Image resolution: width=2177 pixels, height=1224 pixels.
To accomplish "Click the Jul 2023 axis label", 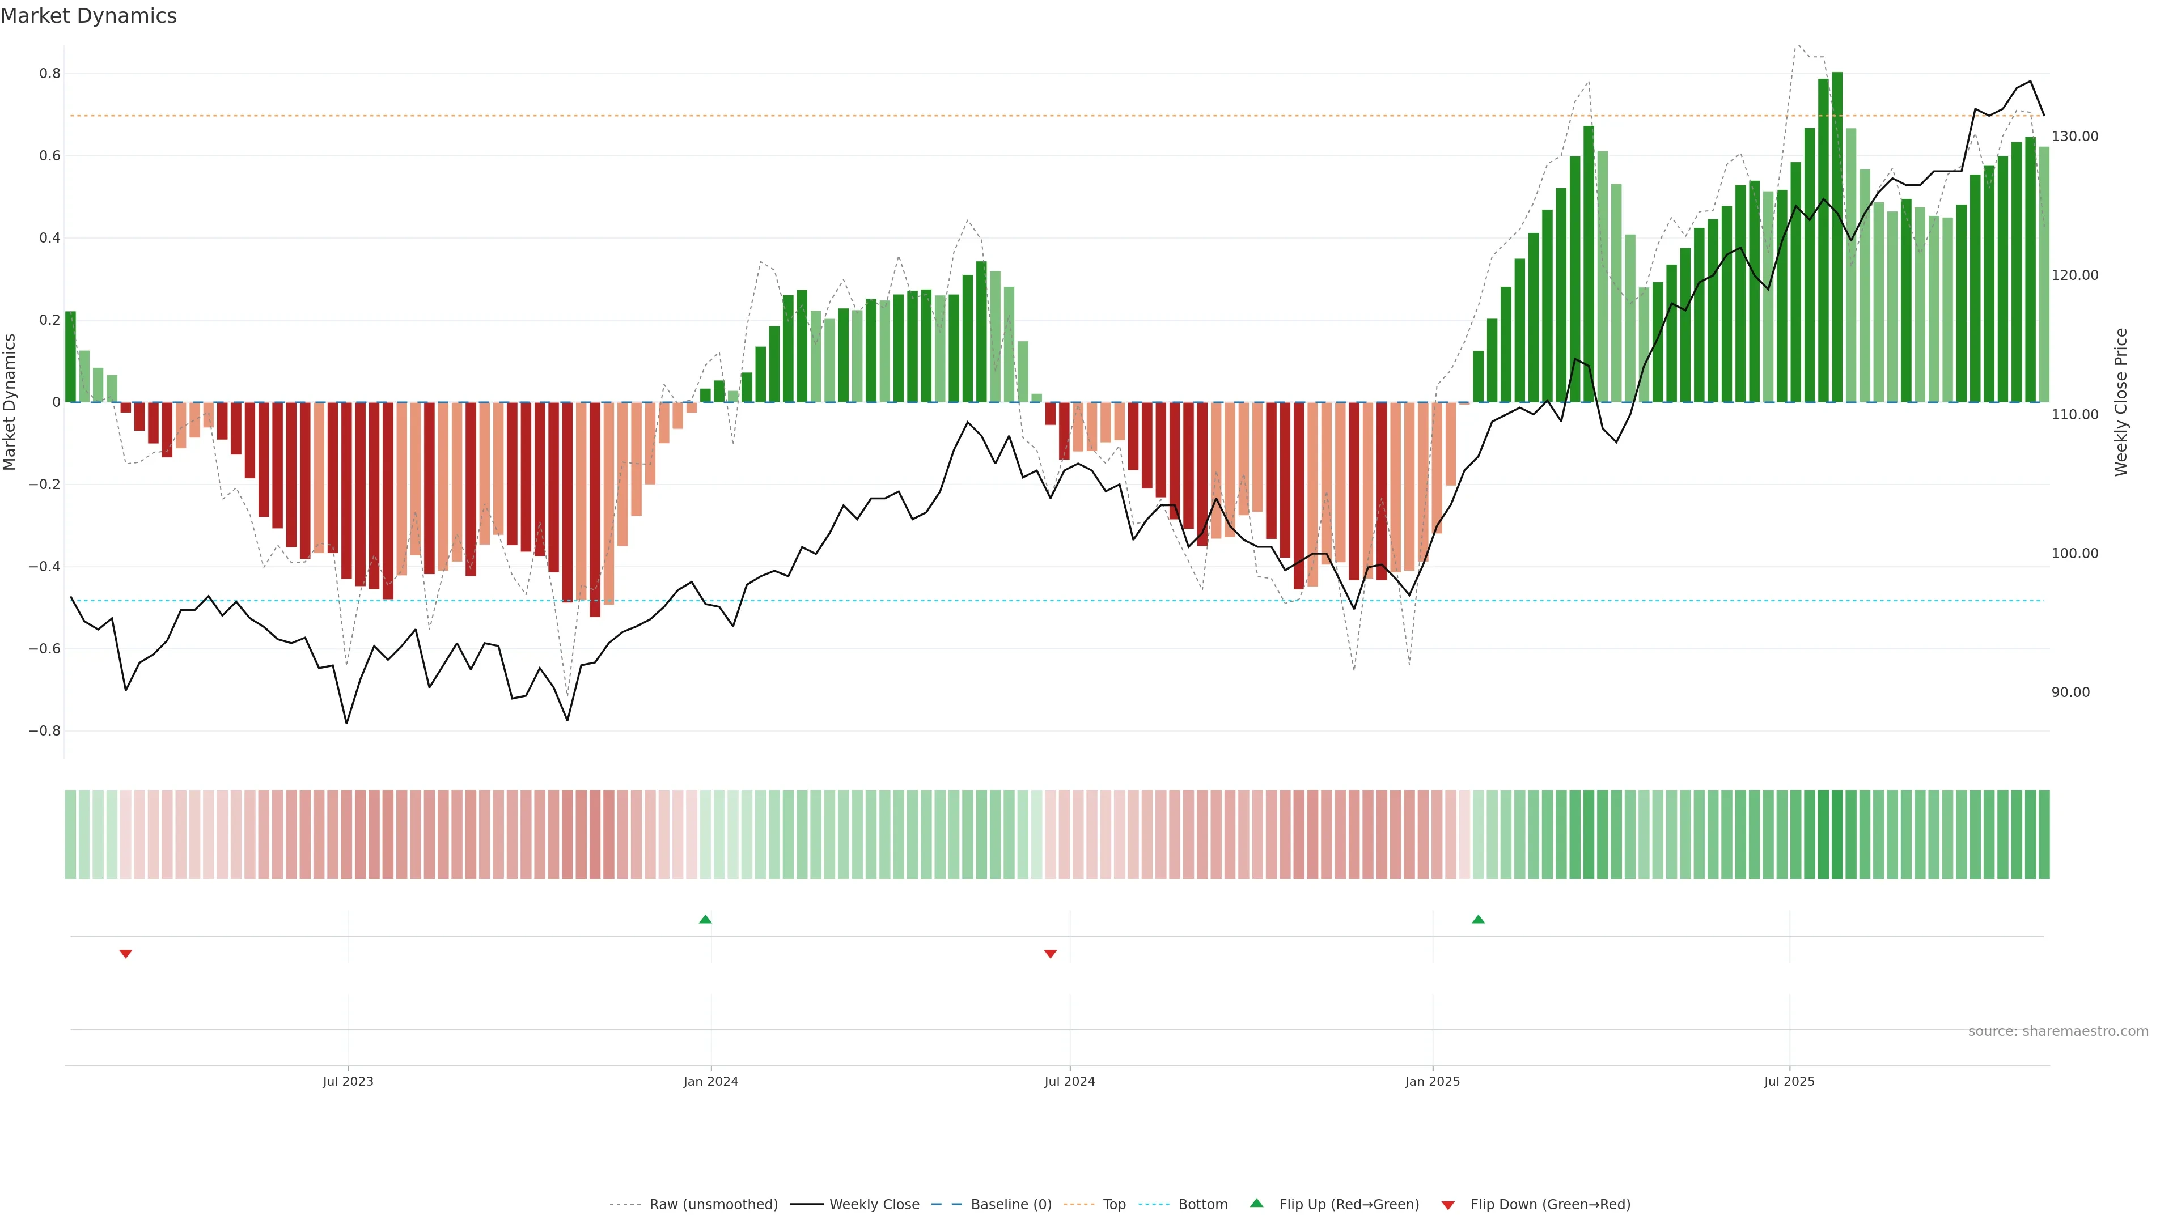I will point(348,1081).
